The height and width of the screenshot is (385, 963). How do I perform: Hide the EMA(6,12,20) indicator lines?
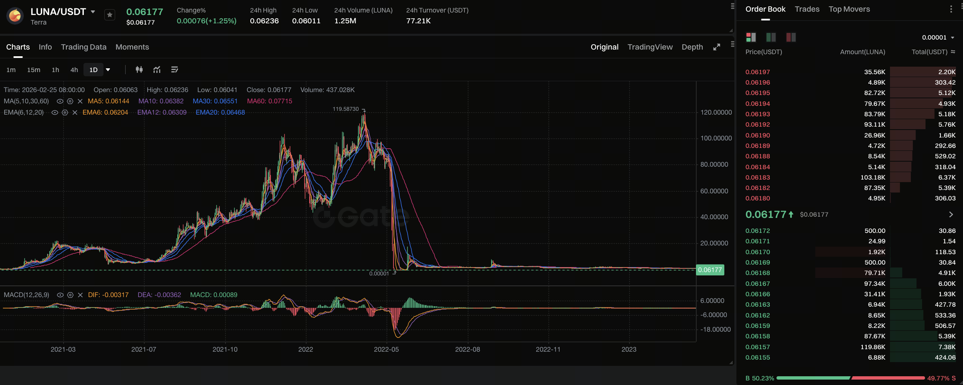(x=55, y=112)
